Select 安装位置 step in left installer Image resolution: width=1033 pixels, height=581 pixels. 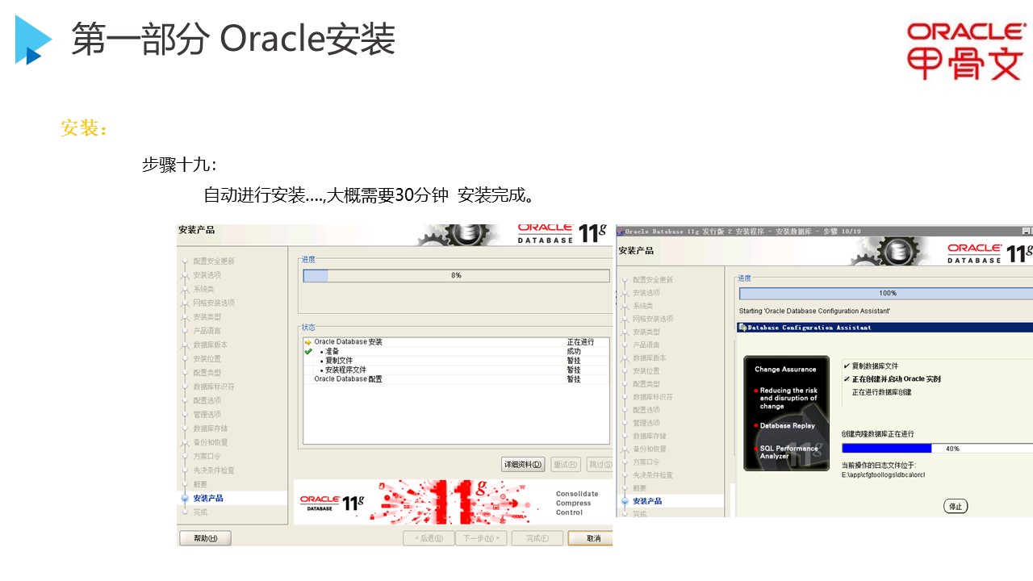[x=207, y=358]
